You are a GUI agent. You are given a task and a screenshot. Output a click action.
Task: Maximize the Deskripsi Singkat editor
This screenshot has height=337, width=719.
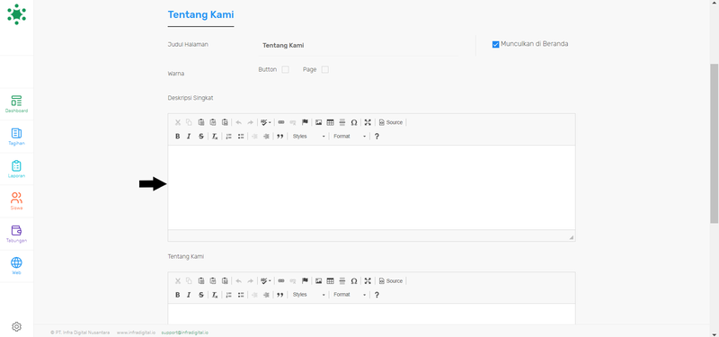pos(368,122)
